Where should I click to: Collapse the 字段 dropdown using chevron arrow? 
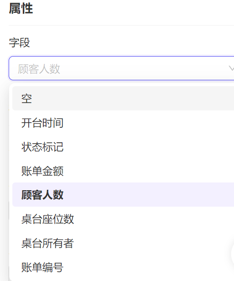click(x=232, y=68)
